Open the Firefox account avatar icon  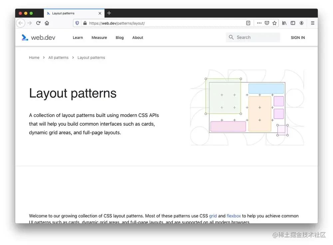[301, 23]
